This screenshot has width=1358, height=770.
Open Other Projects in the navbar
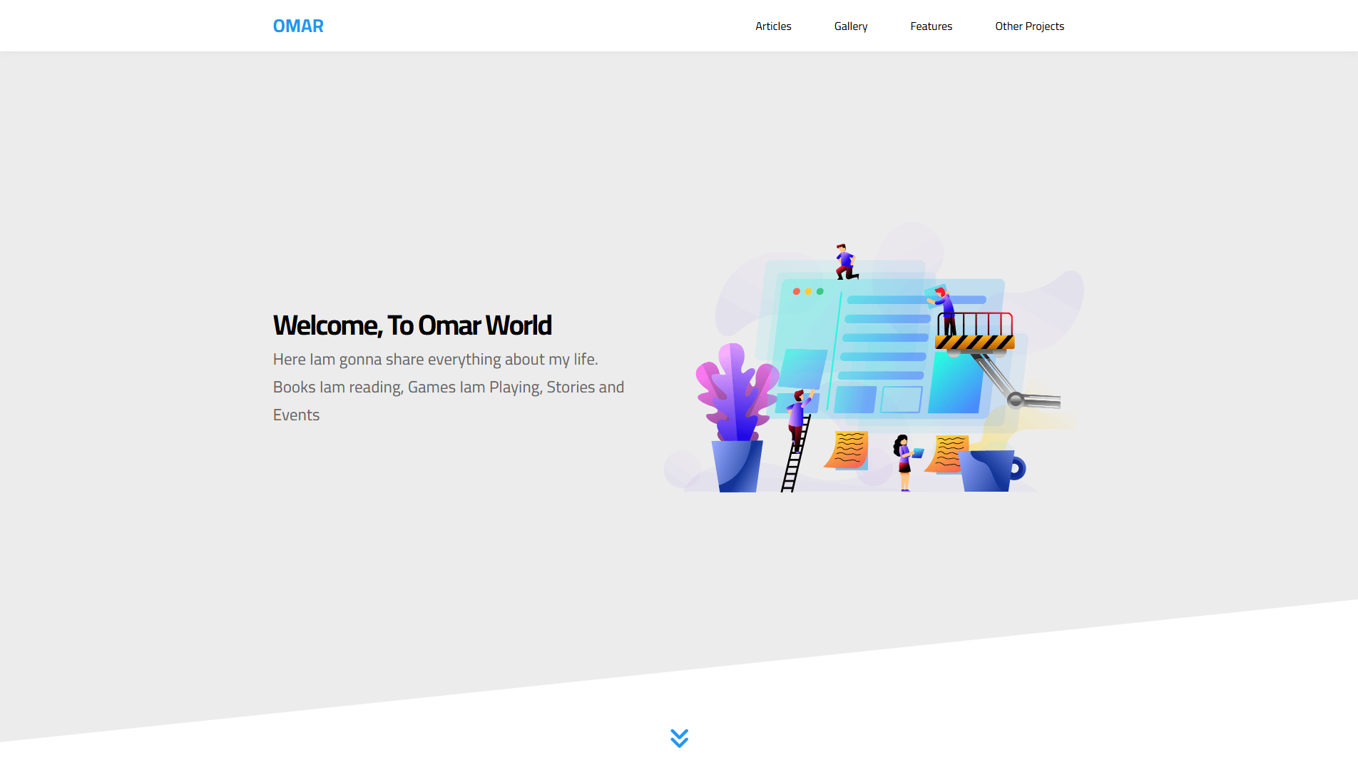pos(1029,26)
